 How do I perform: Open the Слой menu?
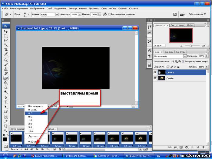click(x=49, y=8)
